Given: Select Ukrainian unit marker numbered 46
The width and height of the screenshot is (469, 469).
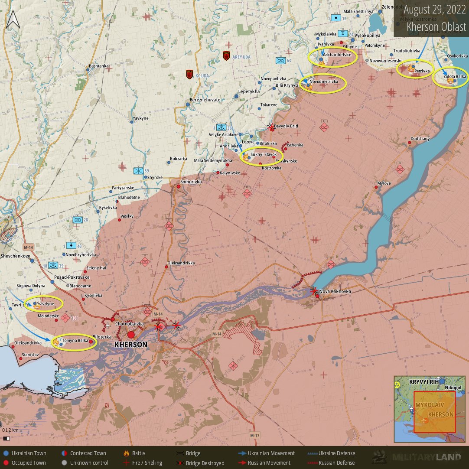Looking at the screenshot, I should pos(71,246).
